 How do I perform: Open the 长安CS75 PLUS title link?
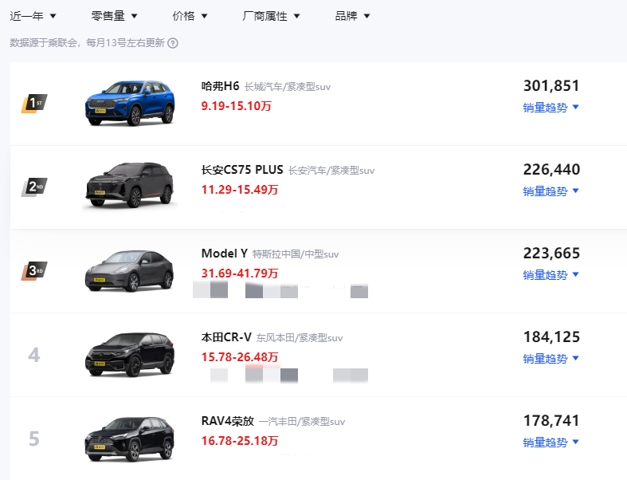242,170
